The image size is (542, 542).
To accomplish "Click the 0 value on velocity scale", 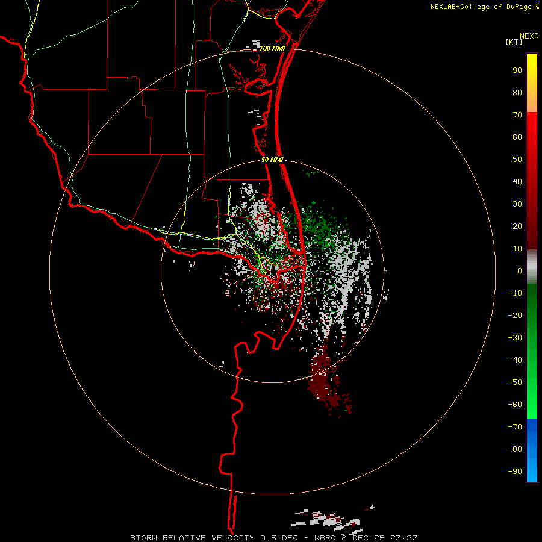I will (520, 270).
